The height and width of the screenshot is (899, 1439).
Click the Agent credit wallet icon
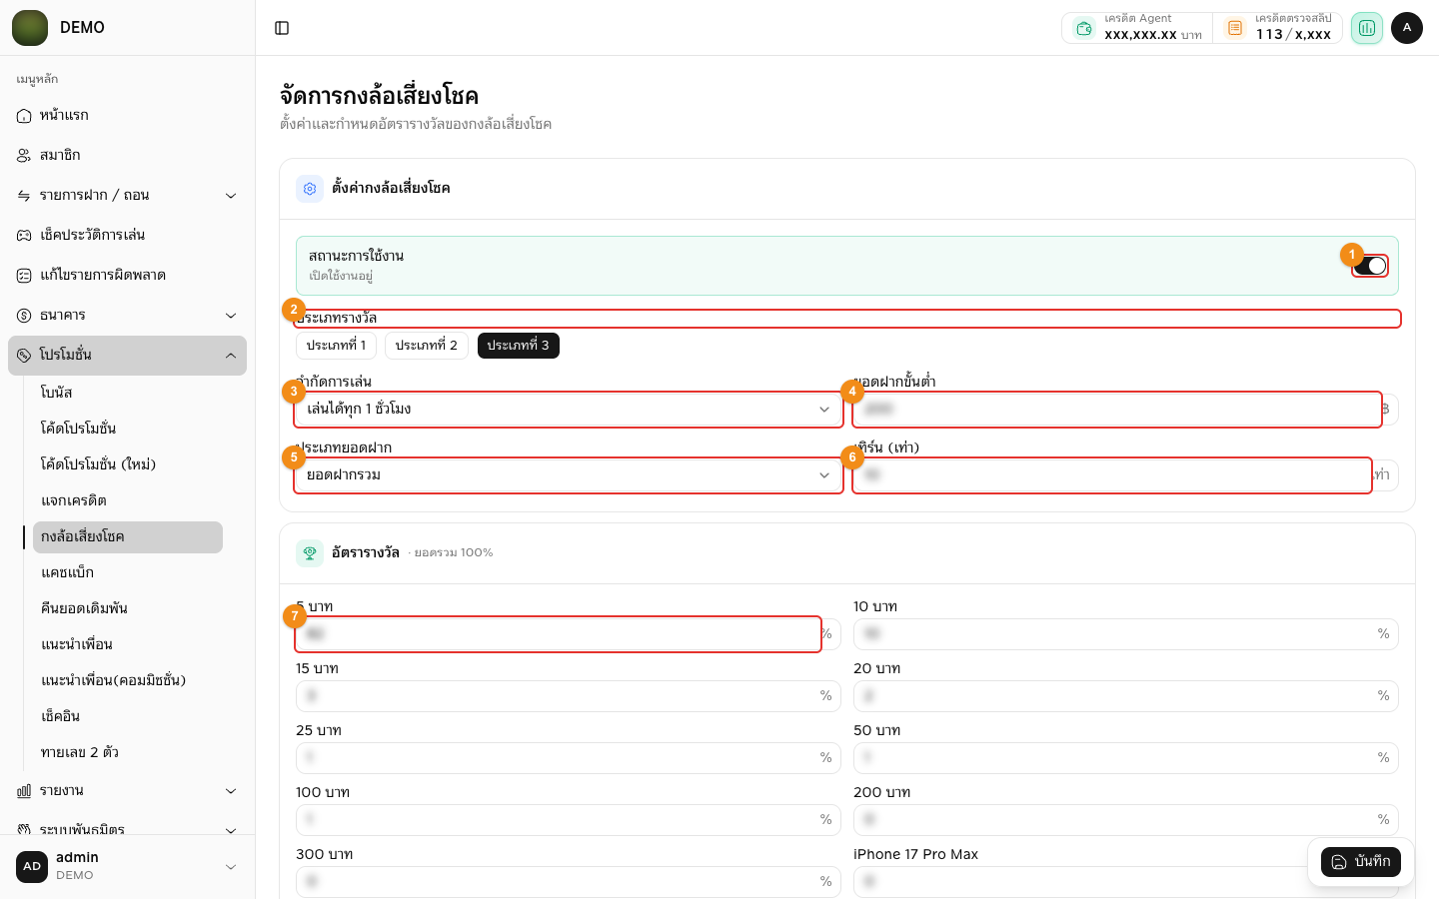pos(1084,28)
